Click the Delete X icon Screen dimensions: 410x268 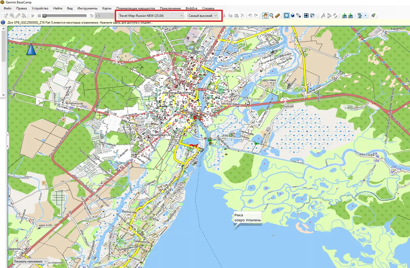point(242,15)
